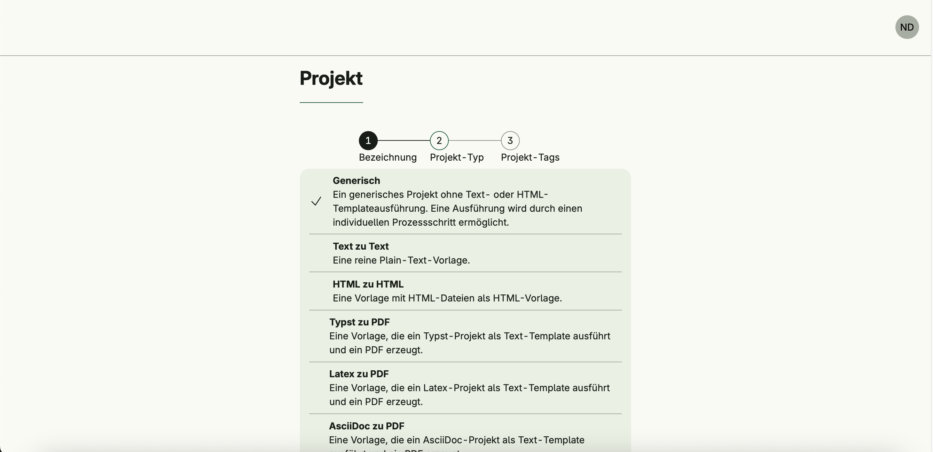Image resolution: width=933 pixels, height=452 pixels.
Task: Click the checkmark next to Generisch
Action: (x=316, y=201)
